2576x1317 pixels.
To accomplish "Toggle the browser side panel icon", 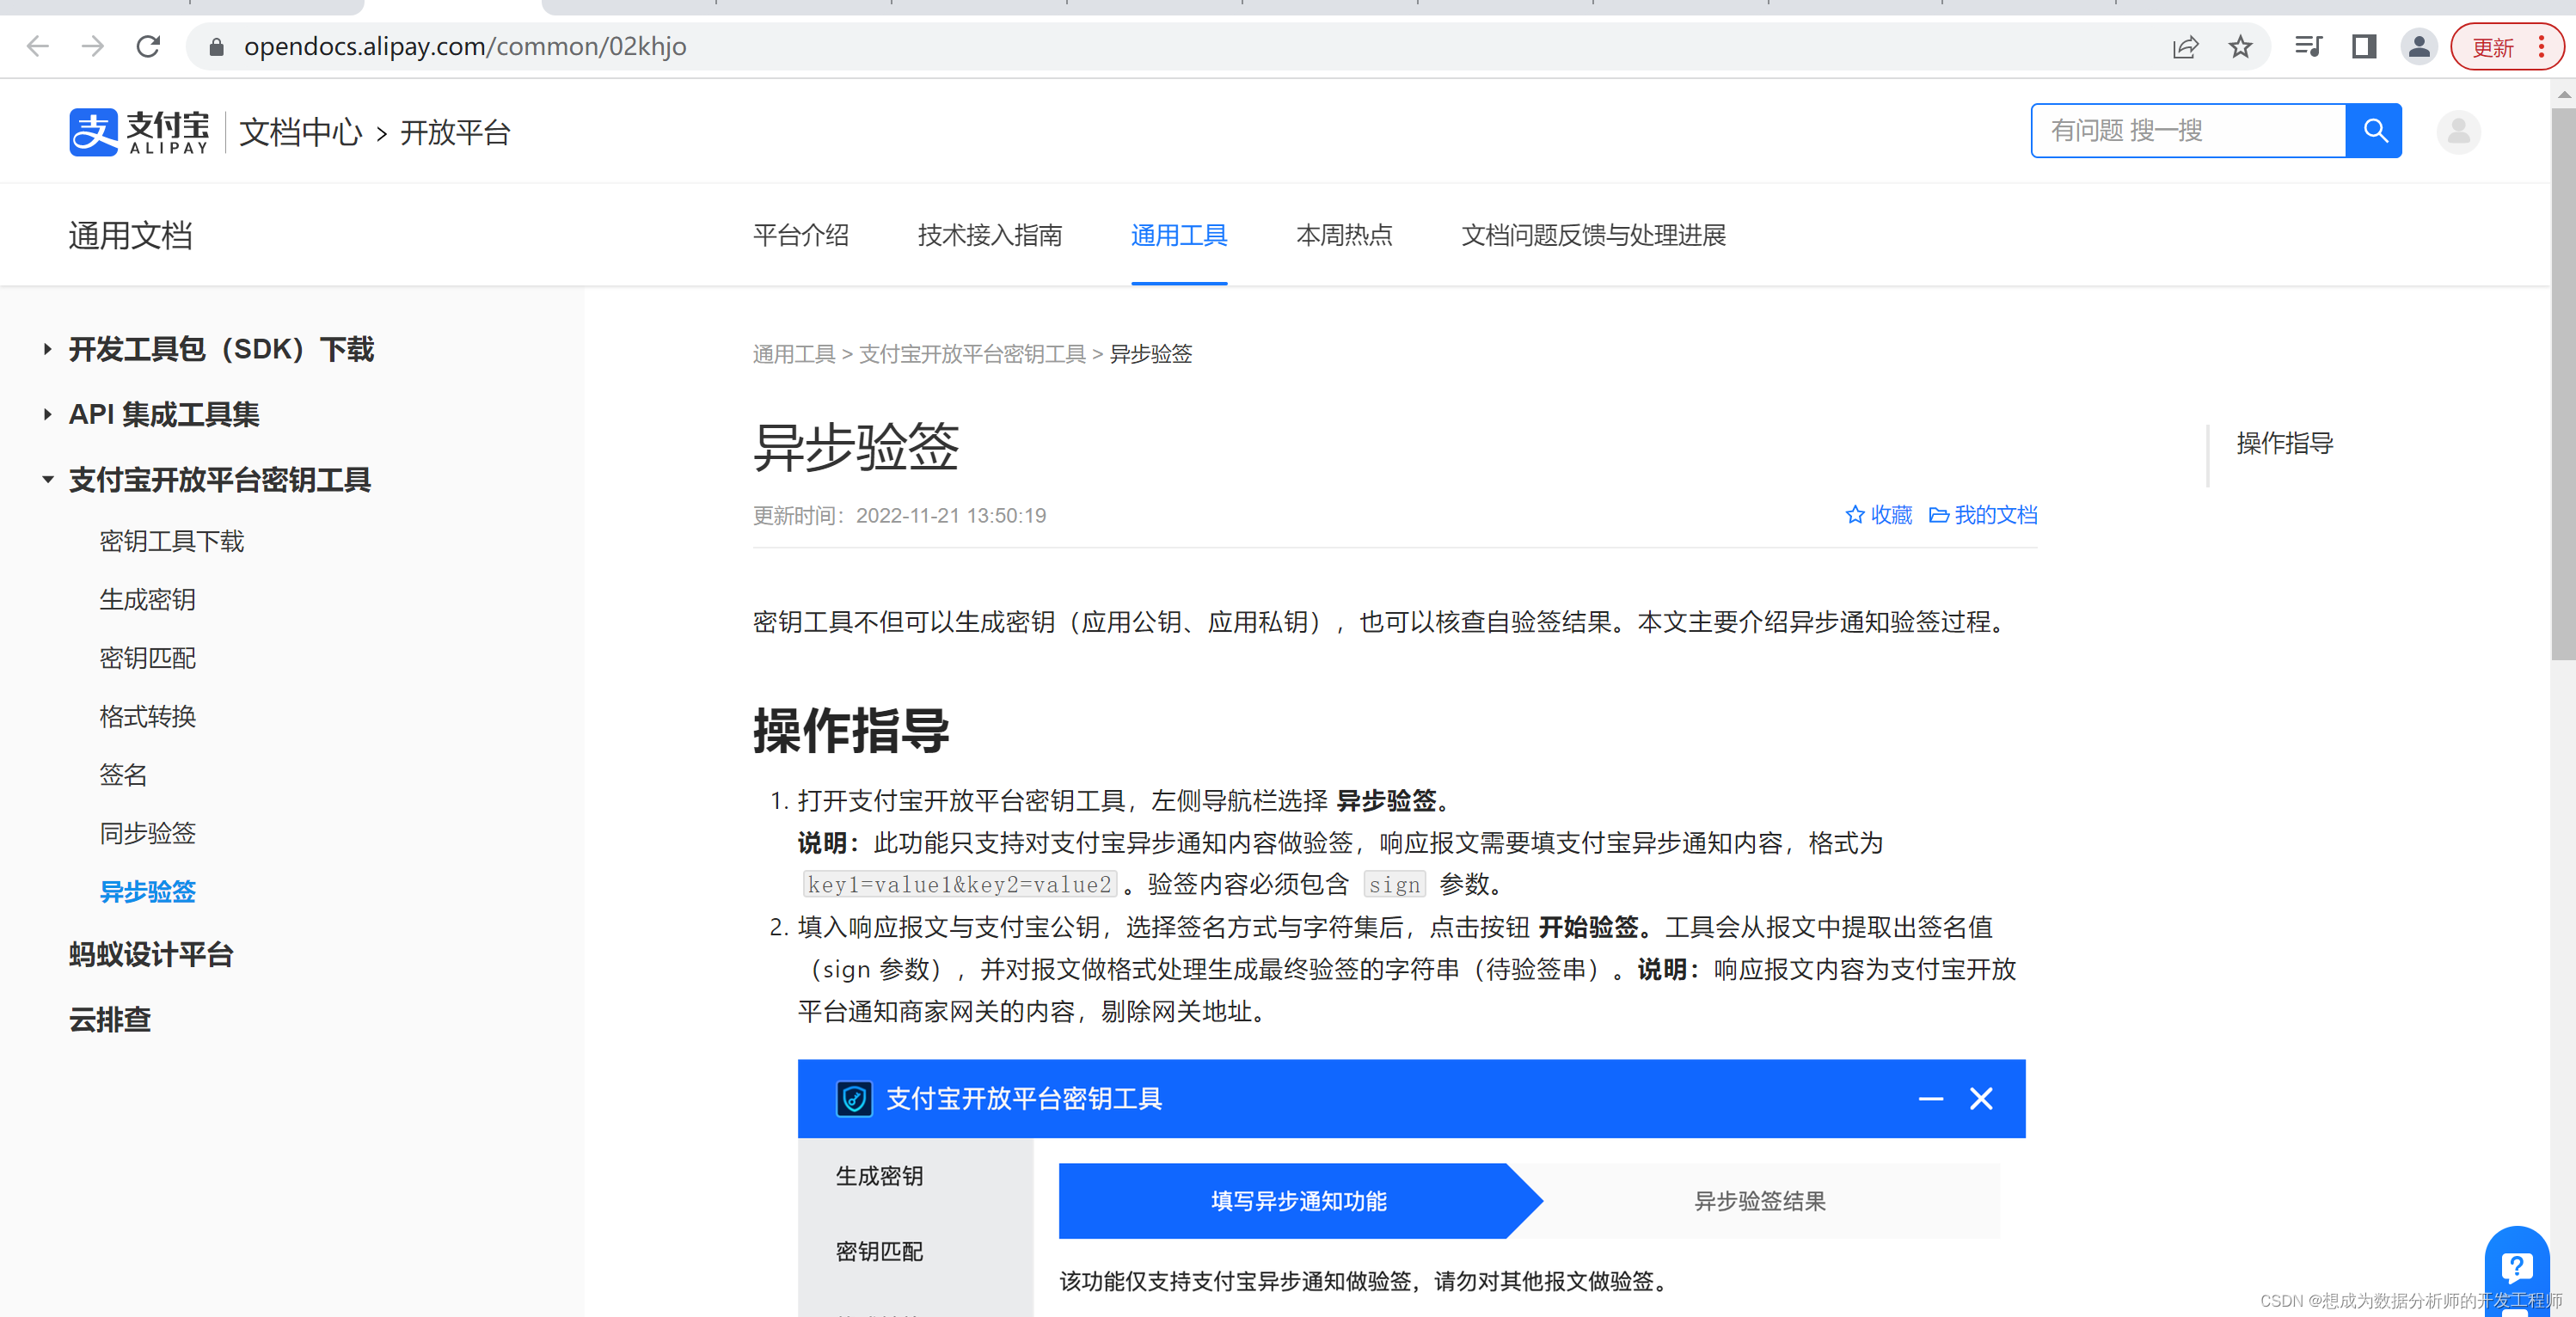I will pyautogui.click(x=2364, y=47).
